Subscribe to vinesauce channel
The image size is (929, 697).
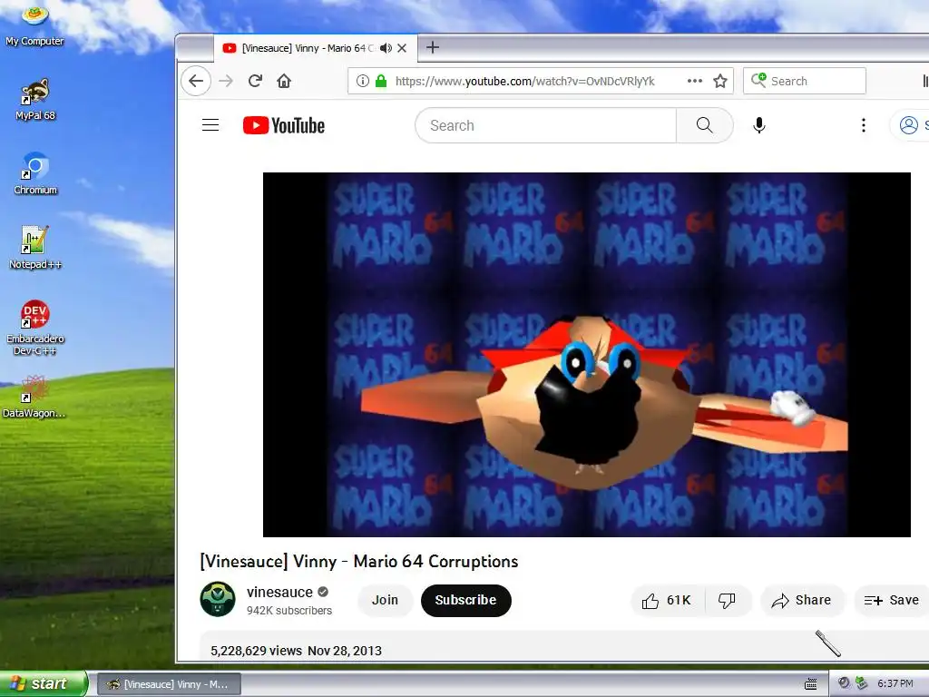465,601
